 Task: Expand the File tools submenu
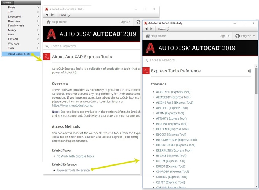coord(21,39)
